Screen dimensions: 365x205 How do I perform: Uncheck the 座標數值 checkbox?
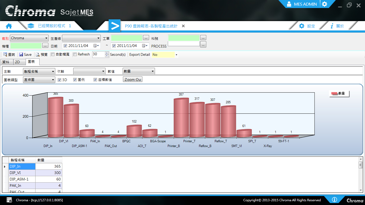(95, 80)
